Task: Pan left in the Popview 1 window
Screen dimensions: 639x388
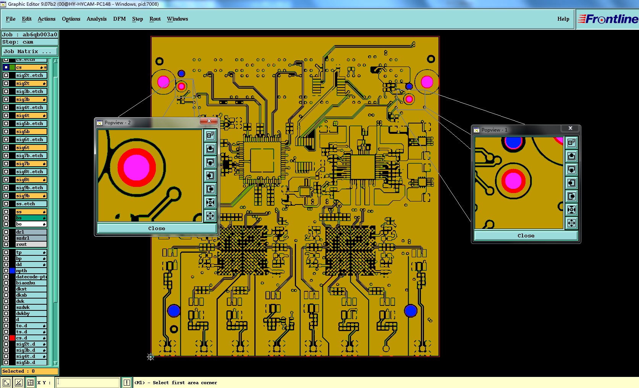Action: tap(571, 183)
